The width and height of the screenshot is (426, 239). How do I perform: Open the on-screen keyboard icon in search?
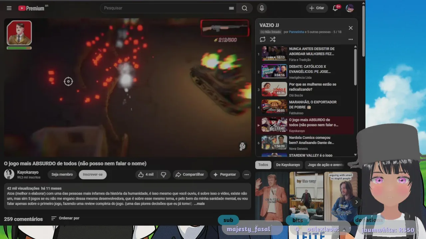point(231,8)
